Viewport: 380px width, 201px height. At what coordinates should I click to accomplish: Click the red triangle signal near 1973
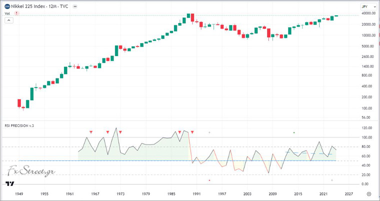coord(120,132)
